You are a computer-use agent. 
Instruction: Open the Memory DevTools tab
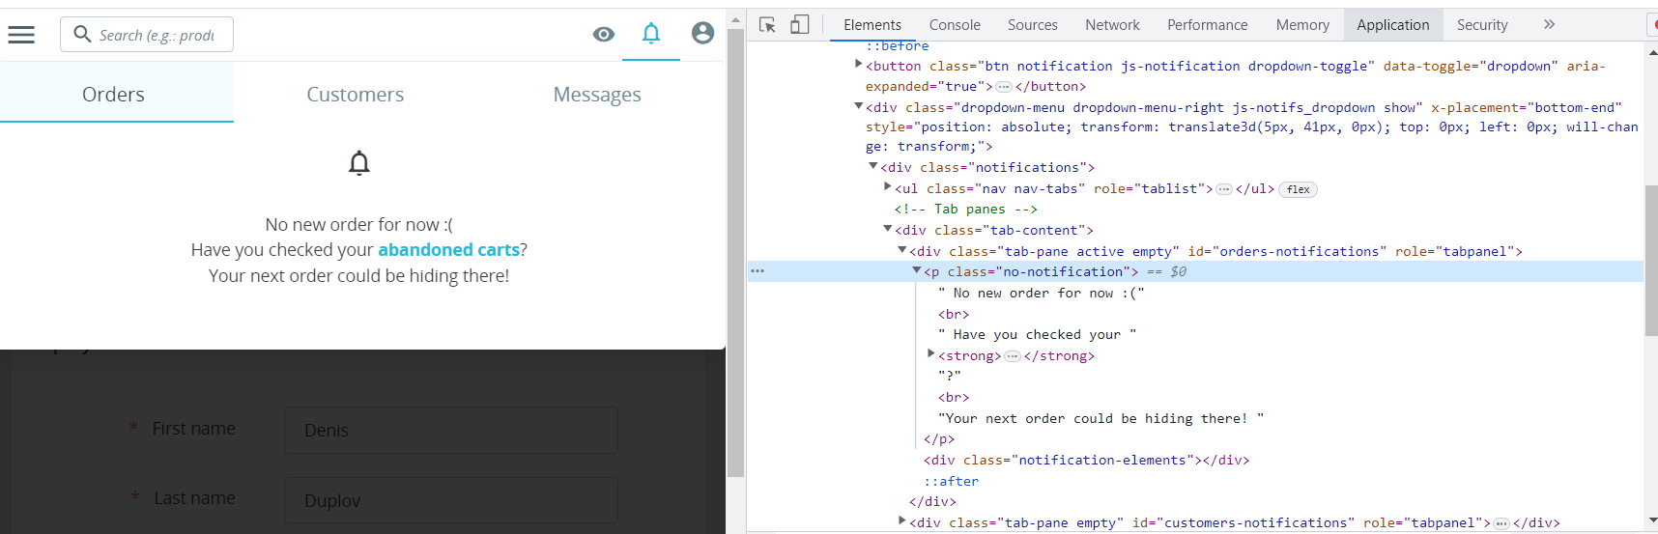point(1302,25)
